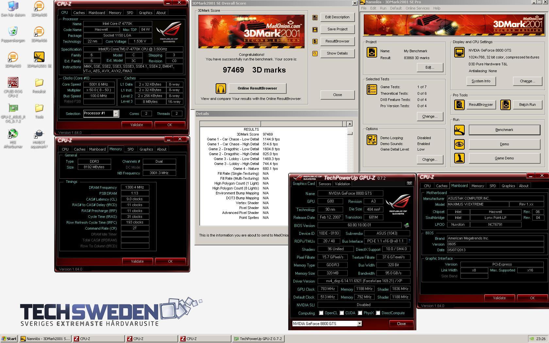Click the icon next to Edit Description
The image size is (549, 343).
315,17
